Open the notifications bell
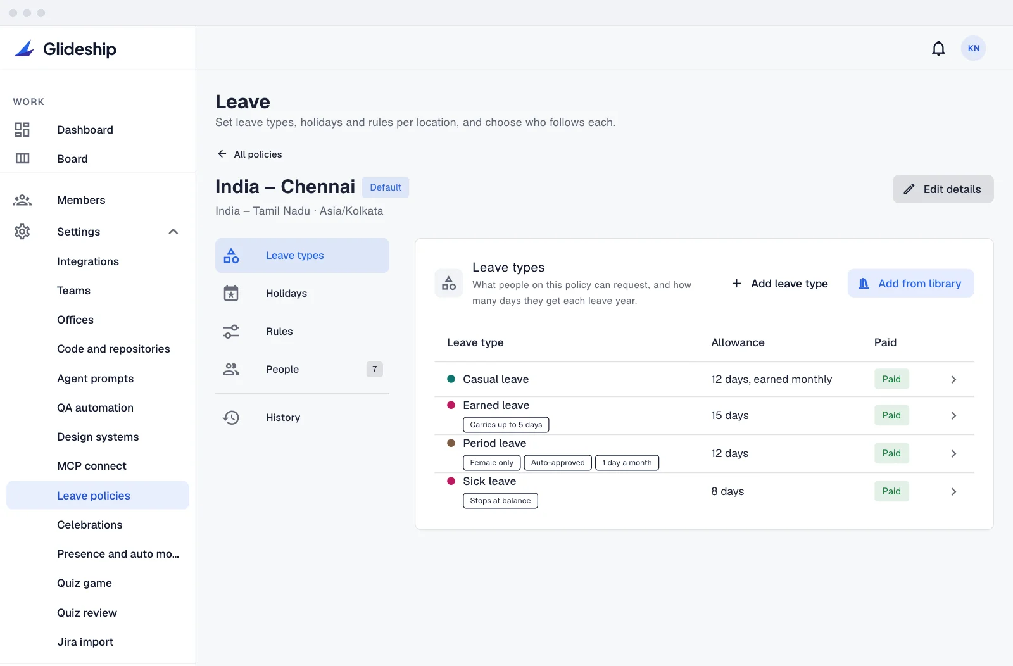The width and height of the screenshot is (1013, 666). coord(938,48)
